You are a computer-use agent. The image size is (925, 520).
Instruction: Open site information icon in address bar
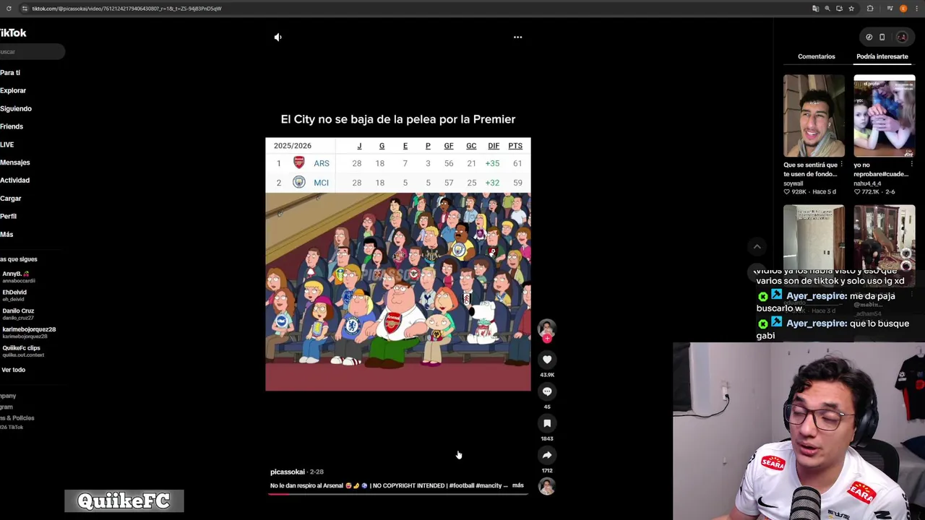pos(25,9)
